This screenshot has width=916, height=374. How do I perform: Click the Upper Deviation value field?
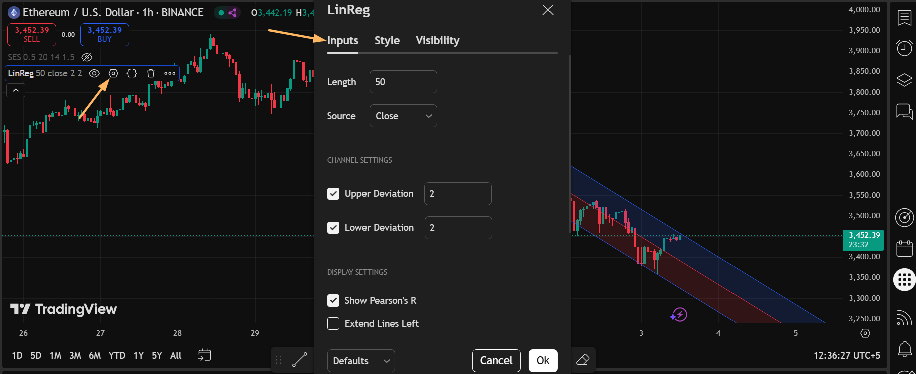pyautogui.click(x=458, y=194)
